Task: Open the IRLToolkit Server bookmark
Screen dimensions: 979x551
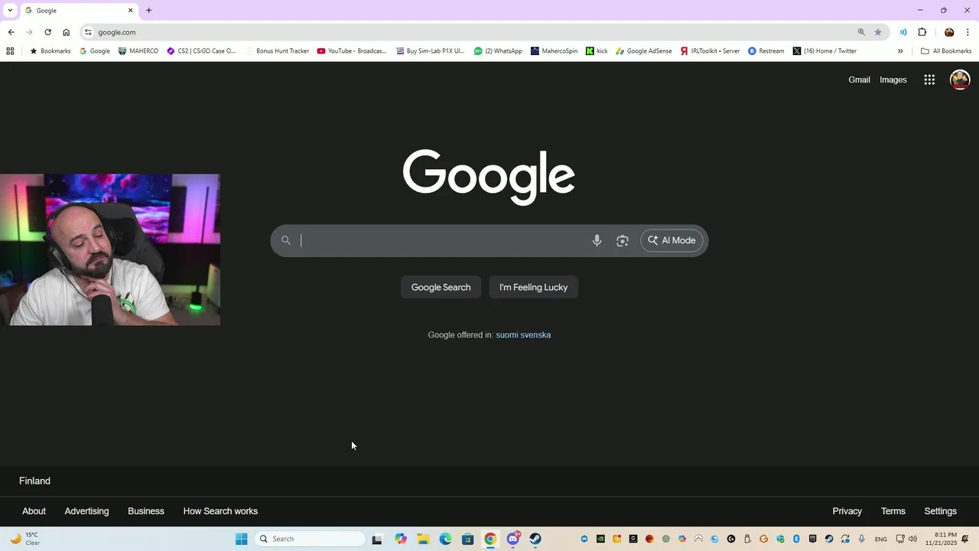Action: tap(710, 51)
